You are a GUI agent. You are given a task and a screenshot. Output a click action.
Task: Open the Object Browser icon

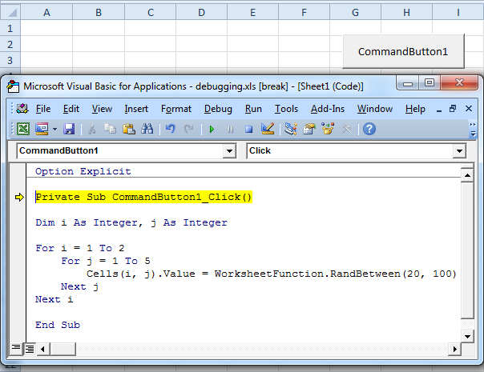(328, 129)
